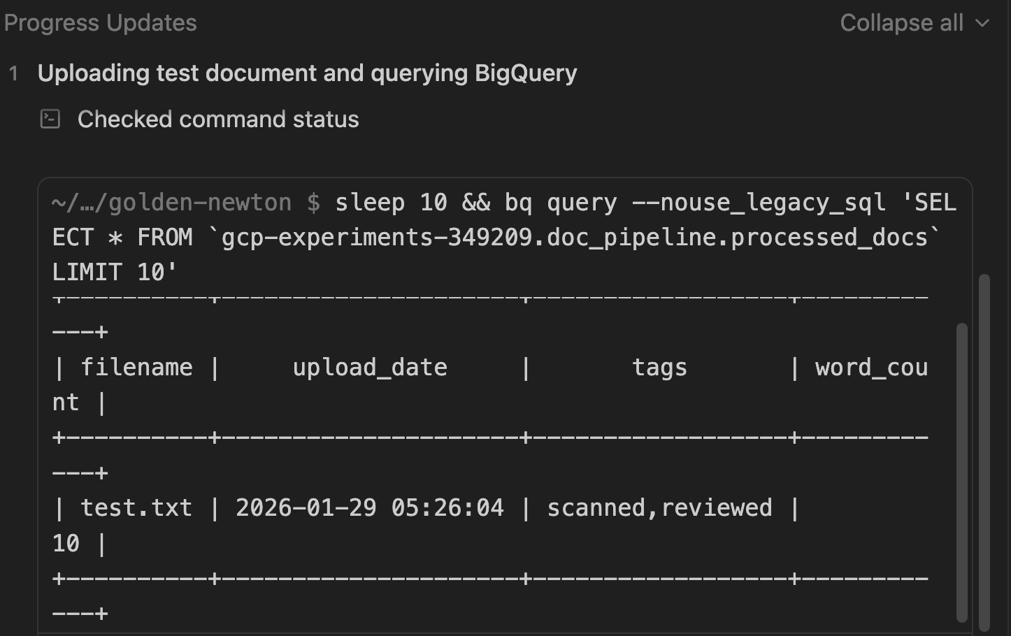Click the chevron next to Collapse all
The height and width of the screenshot is (636, 1011).
coord(982,23)
